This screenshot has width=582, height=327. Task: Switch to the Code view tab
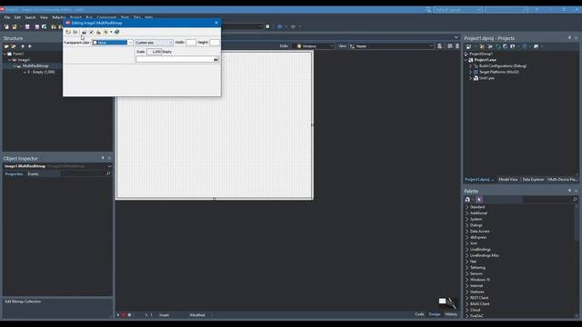click(x=419, y=314)
